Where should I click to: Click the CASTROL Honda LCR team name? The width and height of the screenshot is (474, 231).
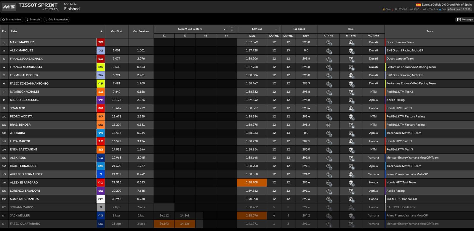[401, 207]
